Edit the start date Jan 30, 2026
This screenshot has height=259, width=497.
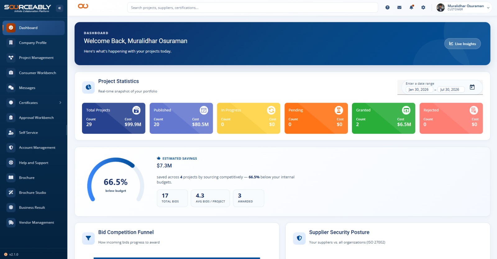[x=419, y=90]
